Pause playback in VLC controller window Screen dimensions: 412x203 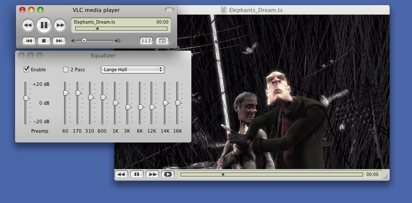click(44, 25)
